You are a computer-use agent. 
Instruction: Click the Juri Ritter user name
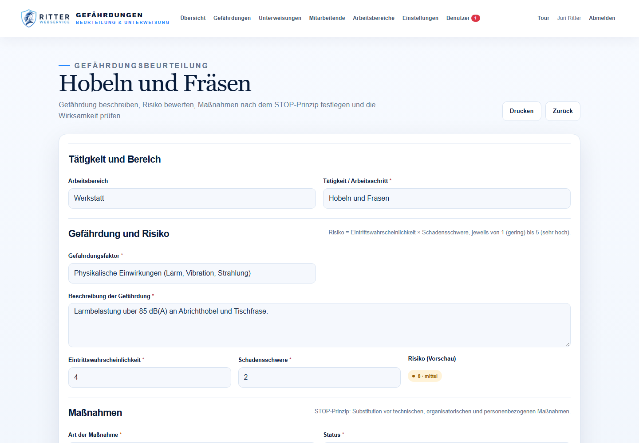point(569,18)
